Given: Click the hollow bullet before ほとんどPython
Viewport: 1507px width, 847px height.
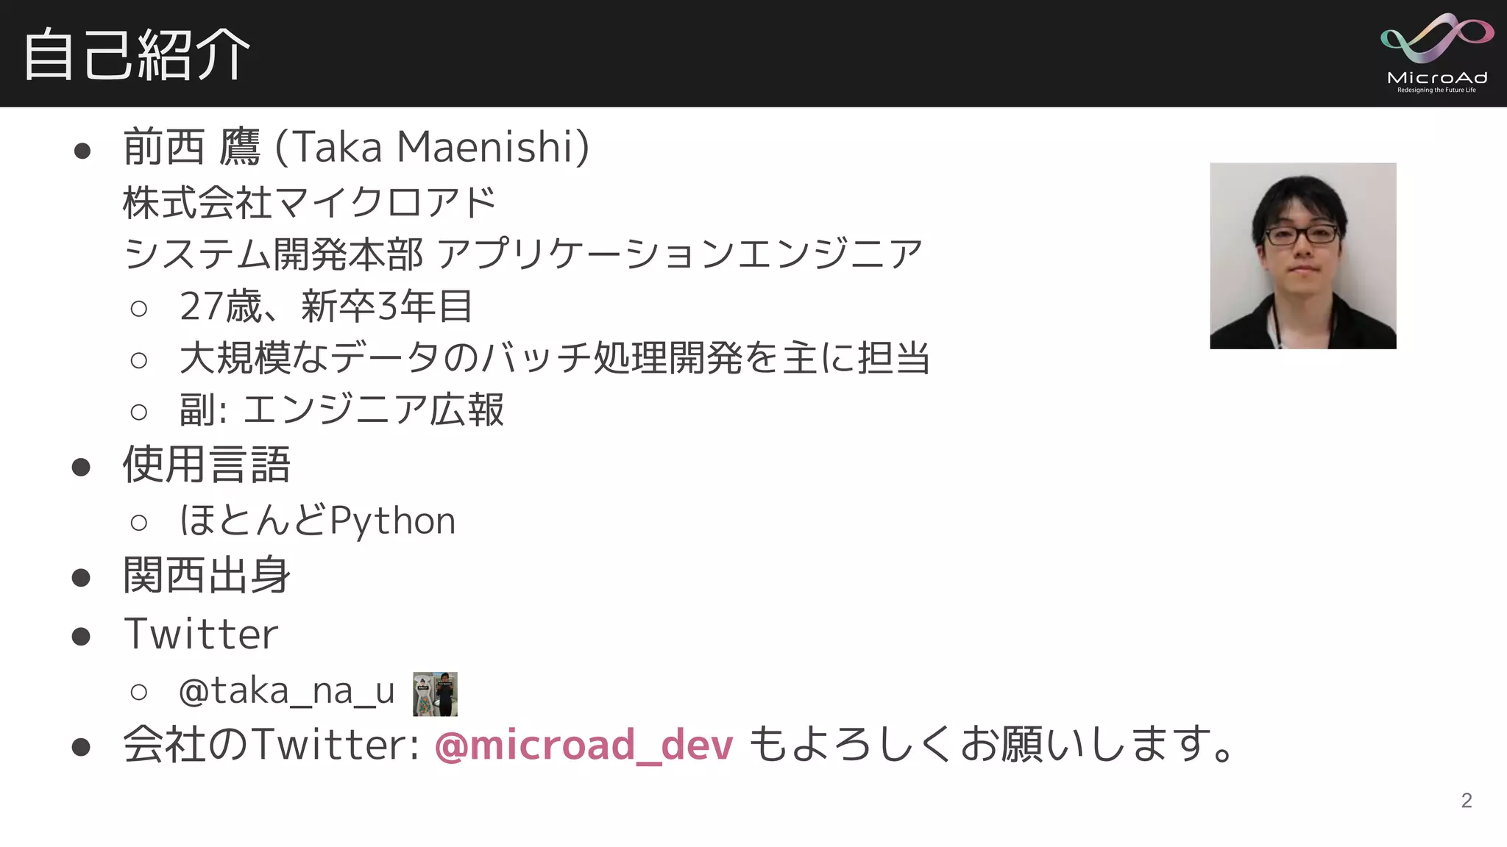Looking at the screenshot, I should click(x=138, y=523).
